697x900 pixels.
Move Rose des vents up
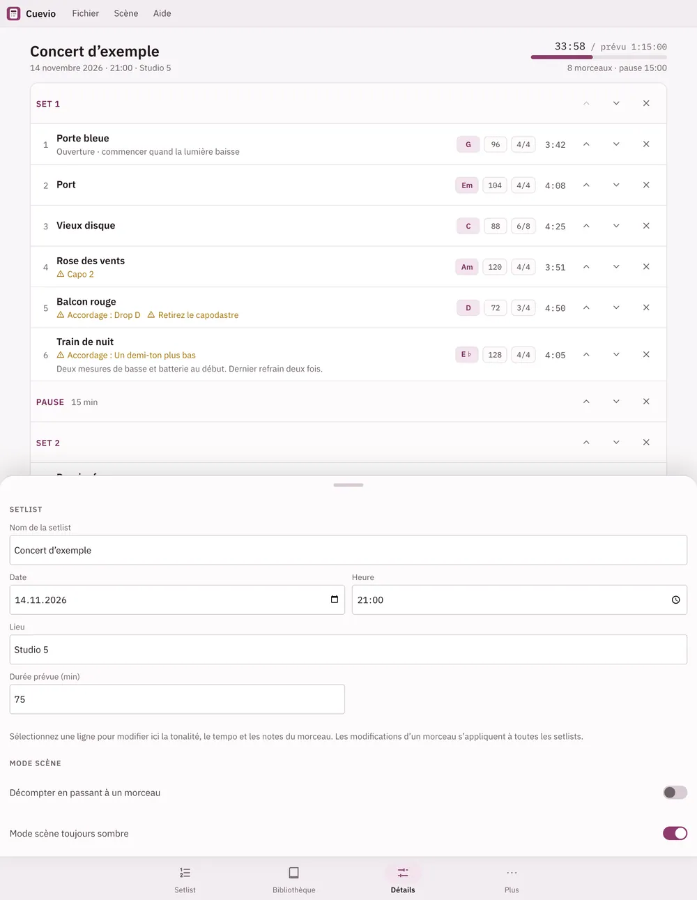586,267
